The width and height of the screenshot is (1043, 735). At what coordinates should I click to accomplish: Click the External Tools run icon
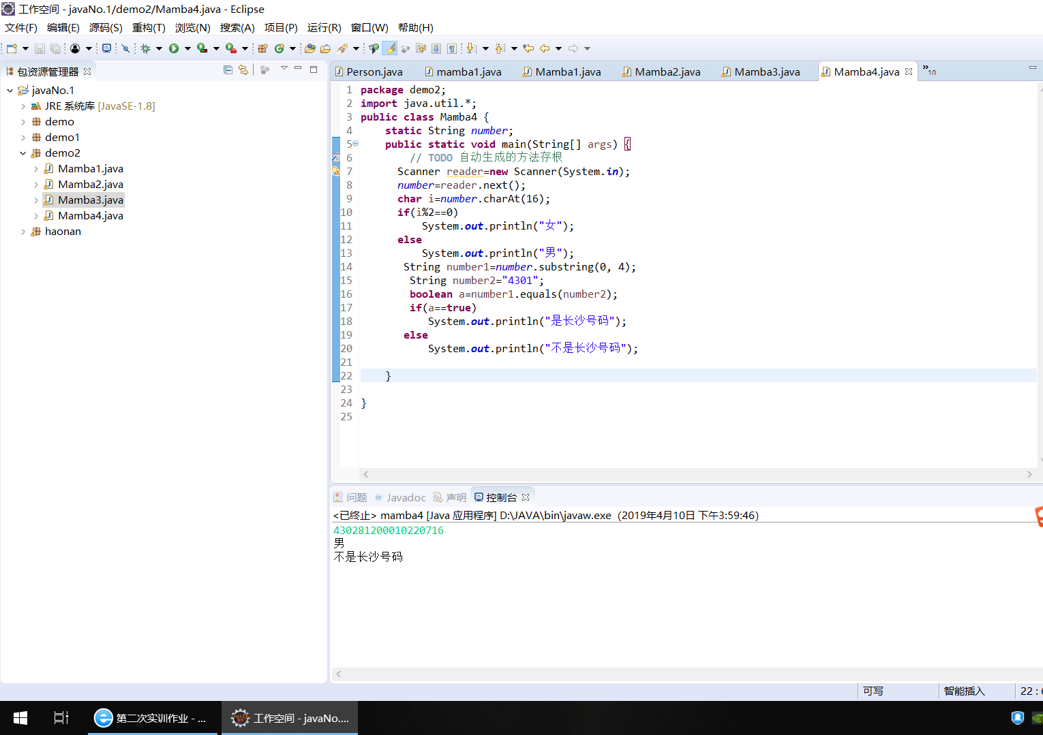tap(231, 48)
